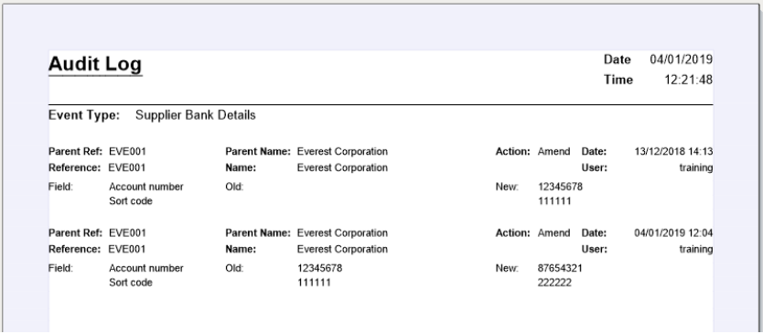
Task: Select the report date 04/01/2019
Action: point(682,59)
